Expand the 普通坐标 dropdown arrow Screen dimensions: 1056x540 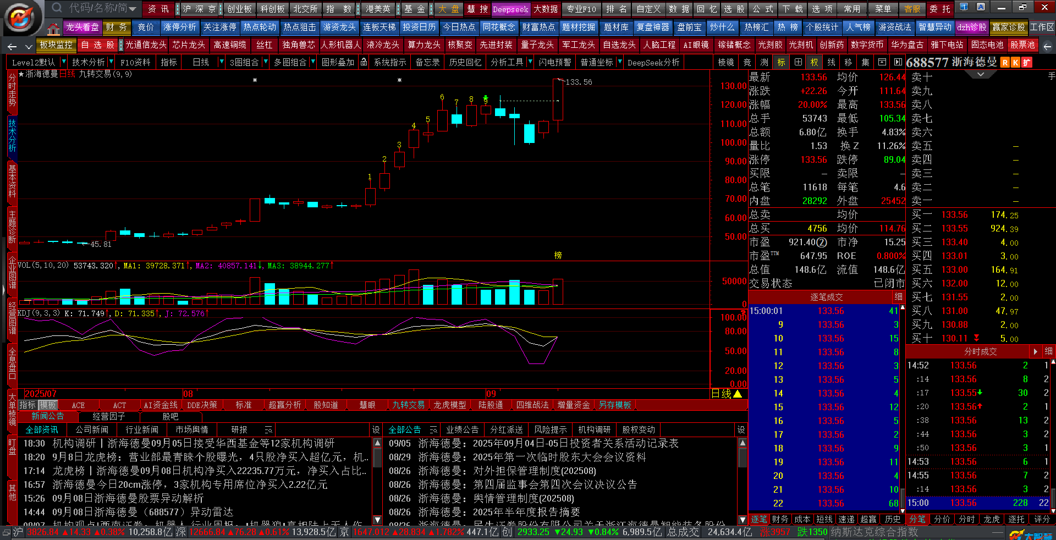coord(620,63)
